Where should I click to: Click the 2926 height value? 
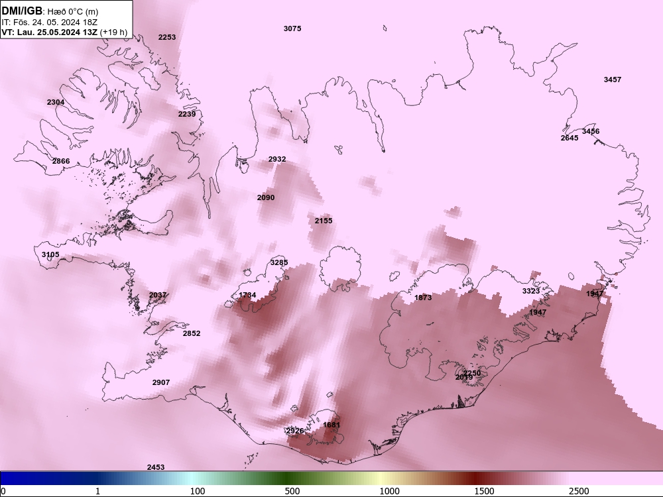(x=295, y=431)
